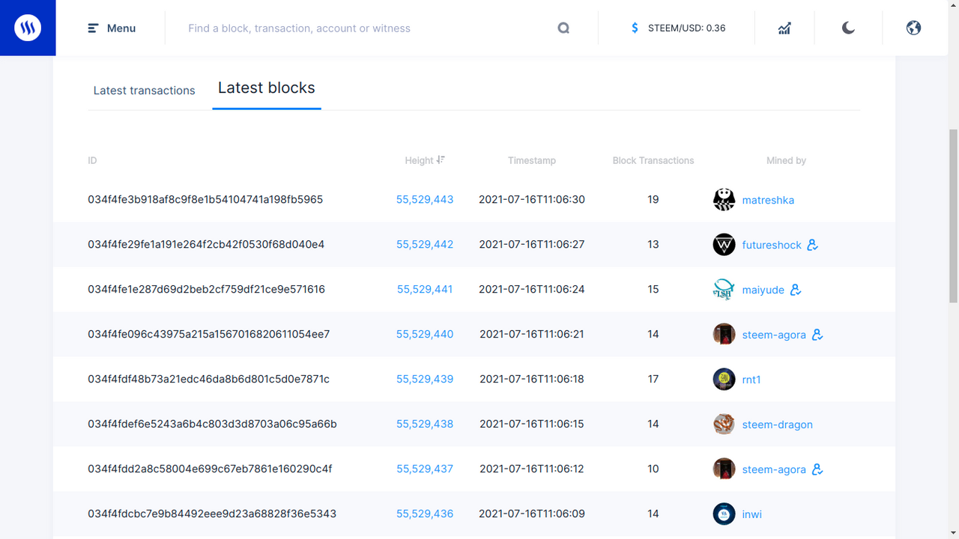
Task: Click the Block Transactions column header
Action: 653,160
